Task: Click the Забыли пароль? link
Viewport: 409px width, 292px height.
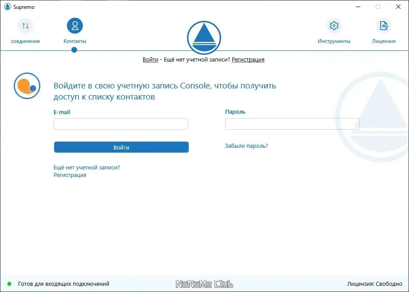Action: click(x=246, y=146)
